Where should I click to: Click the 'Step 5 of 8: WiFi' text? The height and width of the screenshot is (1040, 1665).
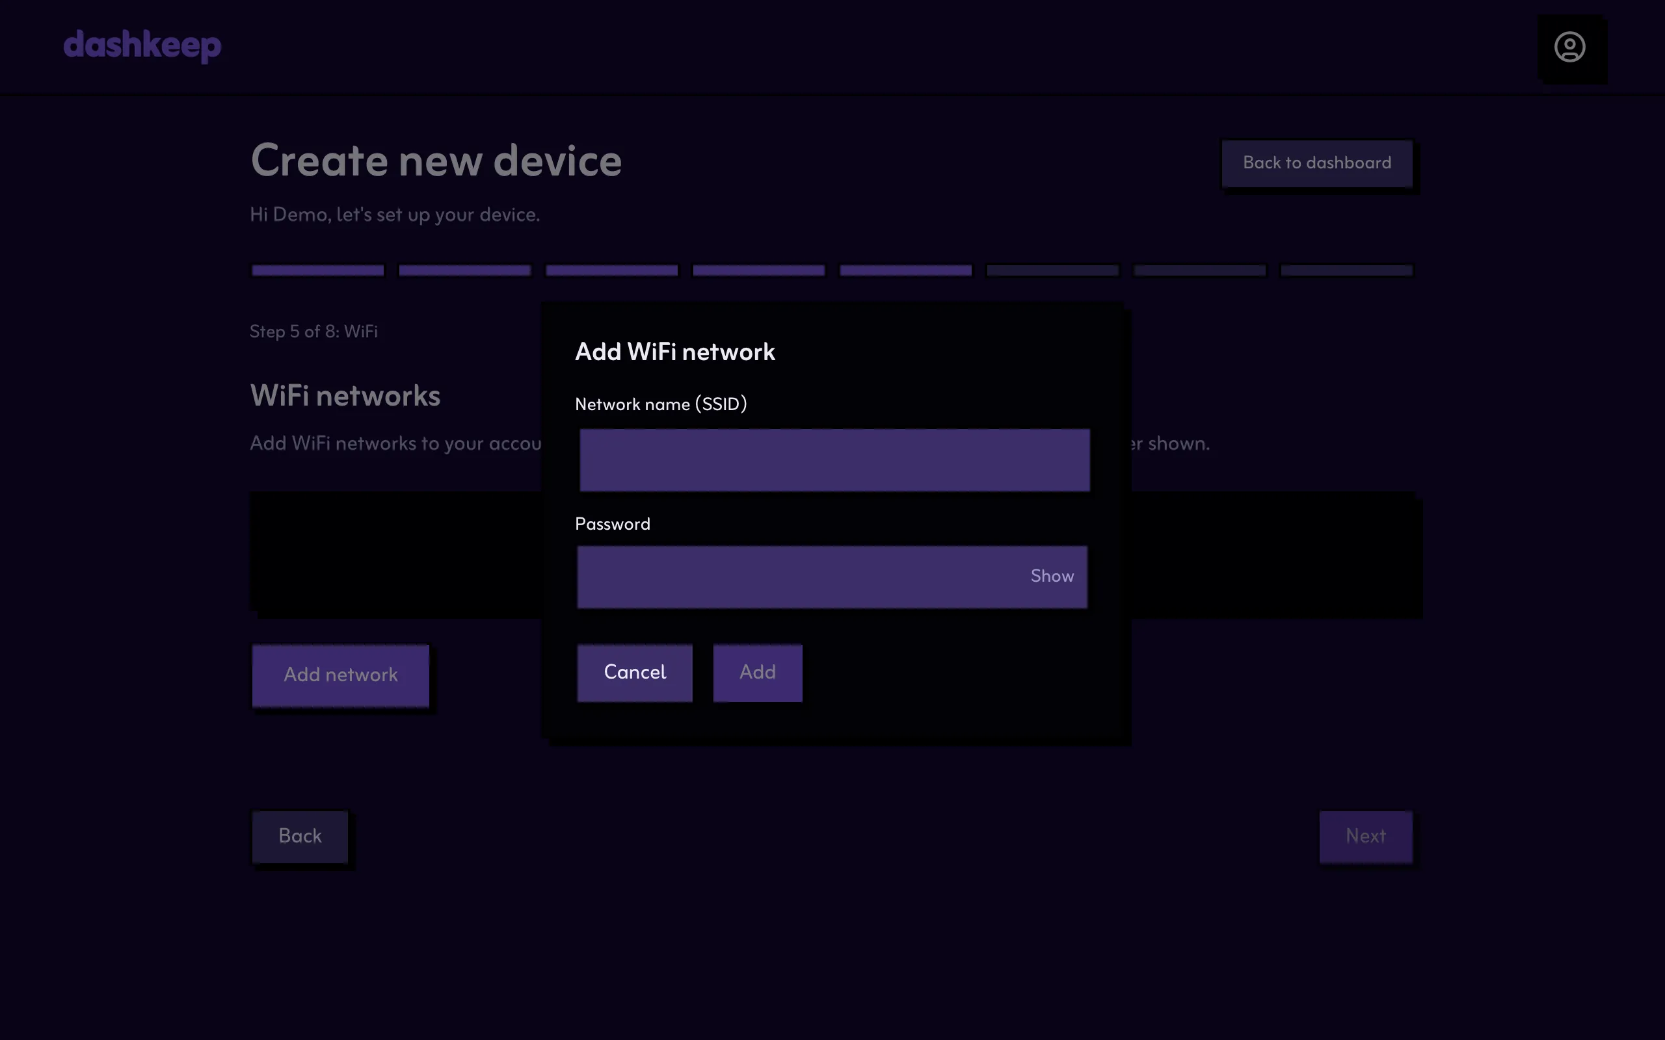[313, 331]
